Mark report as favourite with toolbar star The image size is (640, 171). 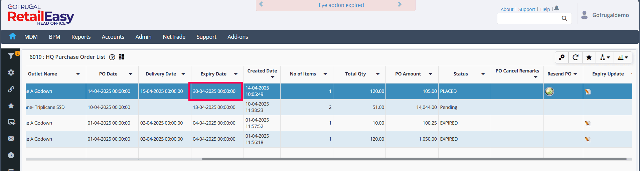589,57
